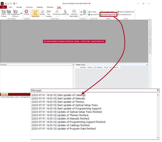Toggle pin on Detector Results panel

pos(147,65)
